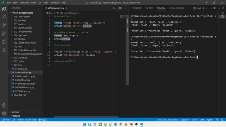
Task: Synchronize changes in status bar
Action: click(14, 120)
